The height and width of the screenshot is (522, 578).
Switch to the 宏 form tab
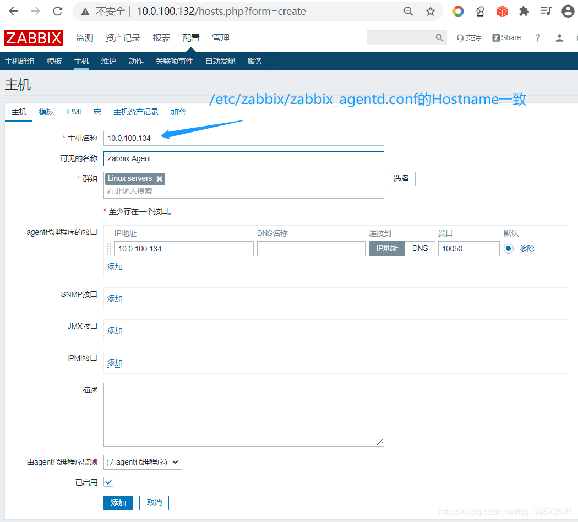click(97, 112)
